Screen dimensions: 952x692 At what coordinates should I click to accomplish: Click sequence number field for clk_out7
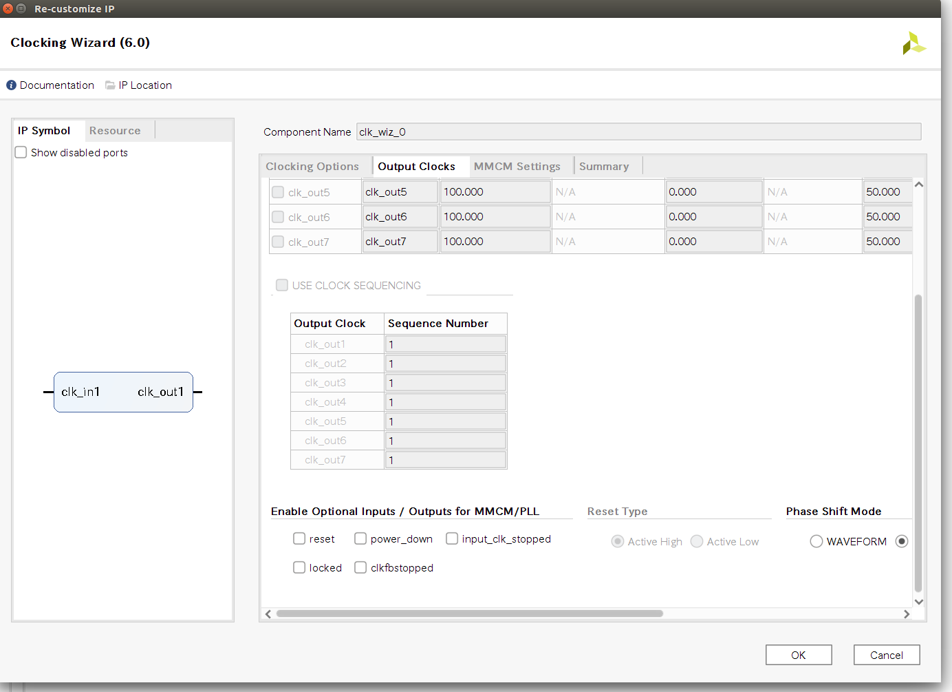(x=446, y=460)
